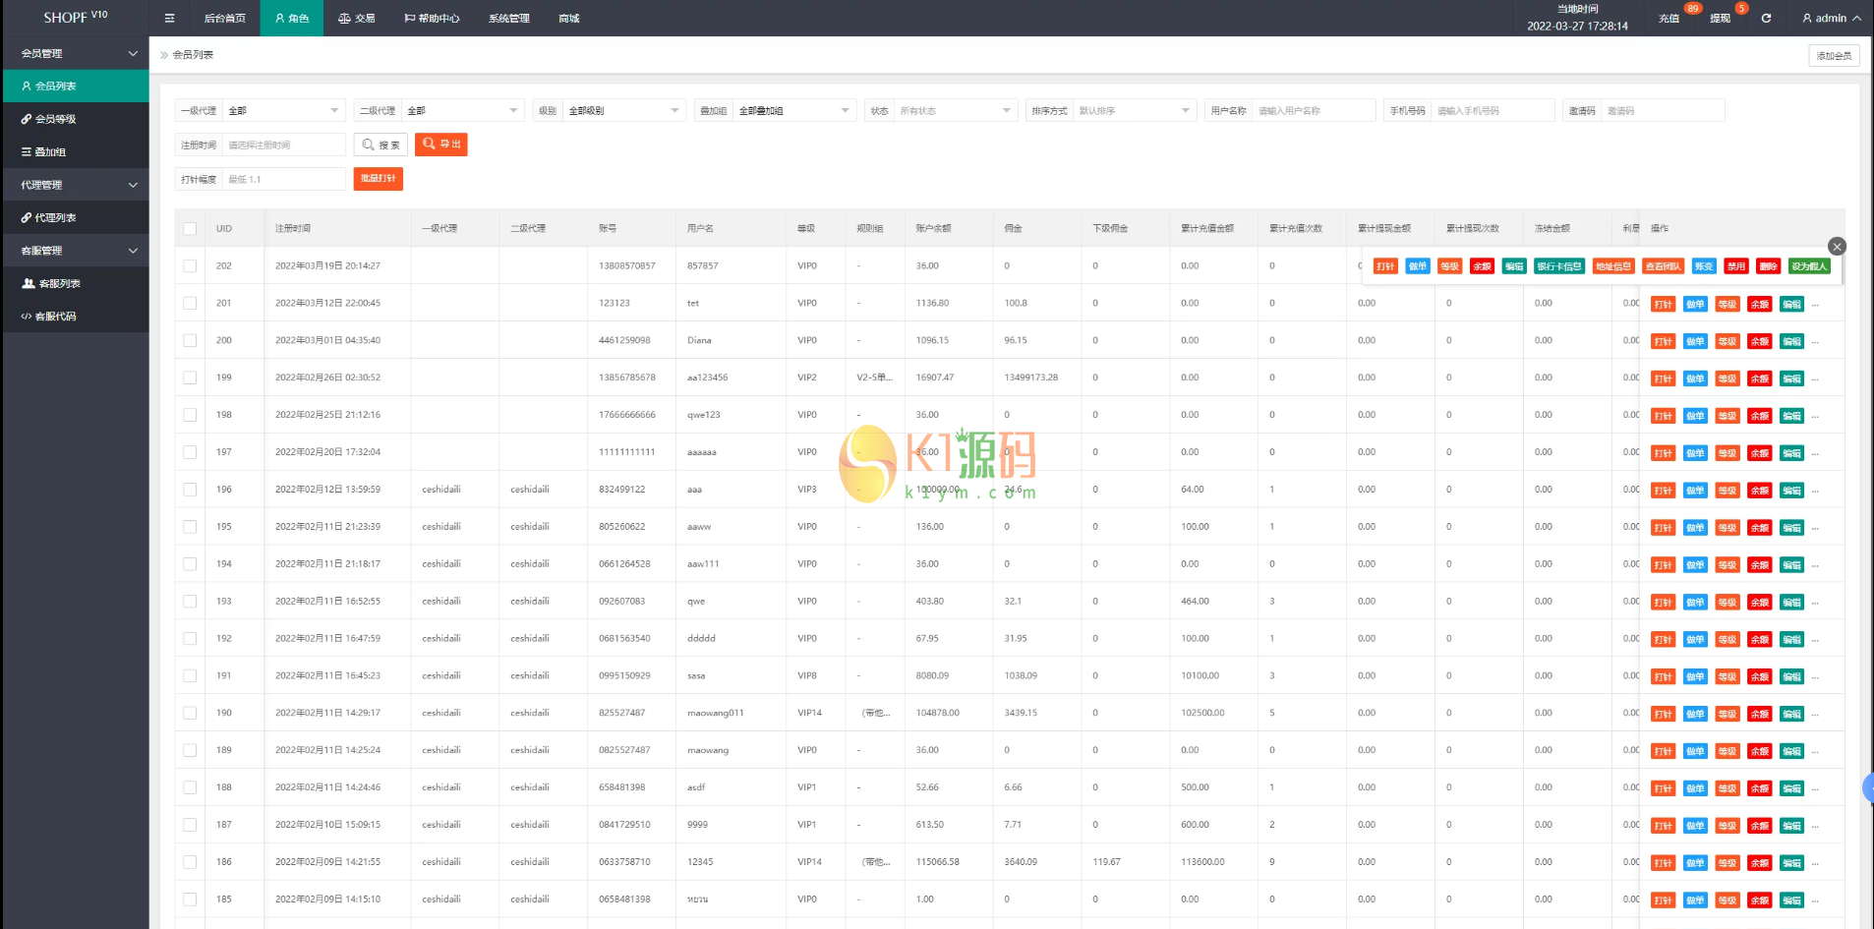The image size is (1874, 929).
Task: Click the 导出 export button
Action: pos(441,145)
